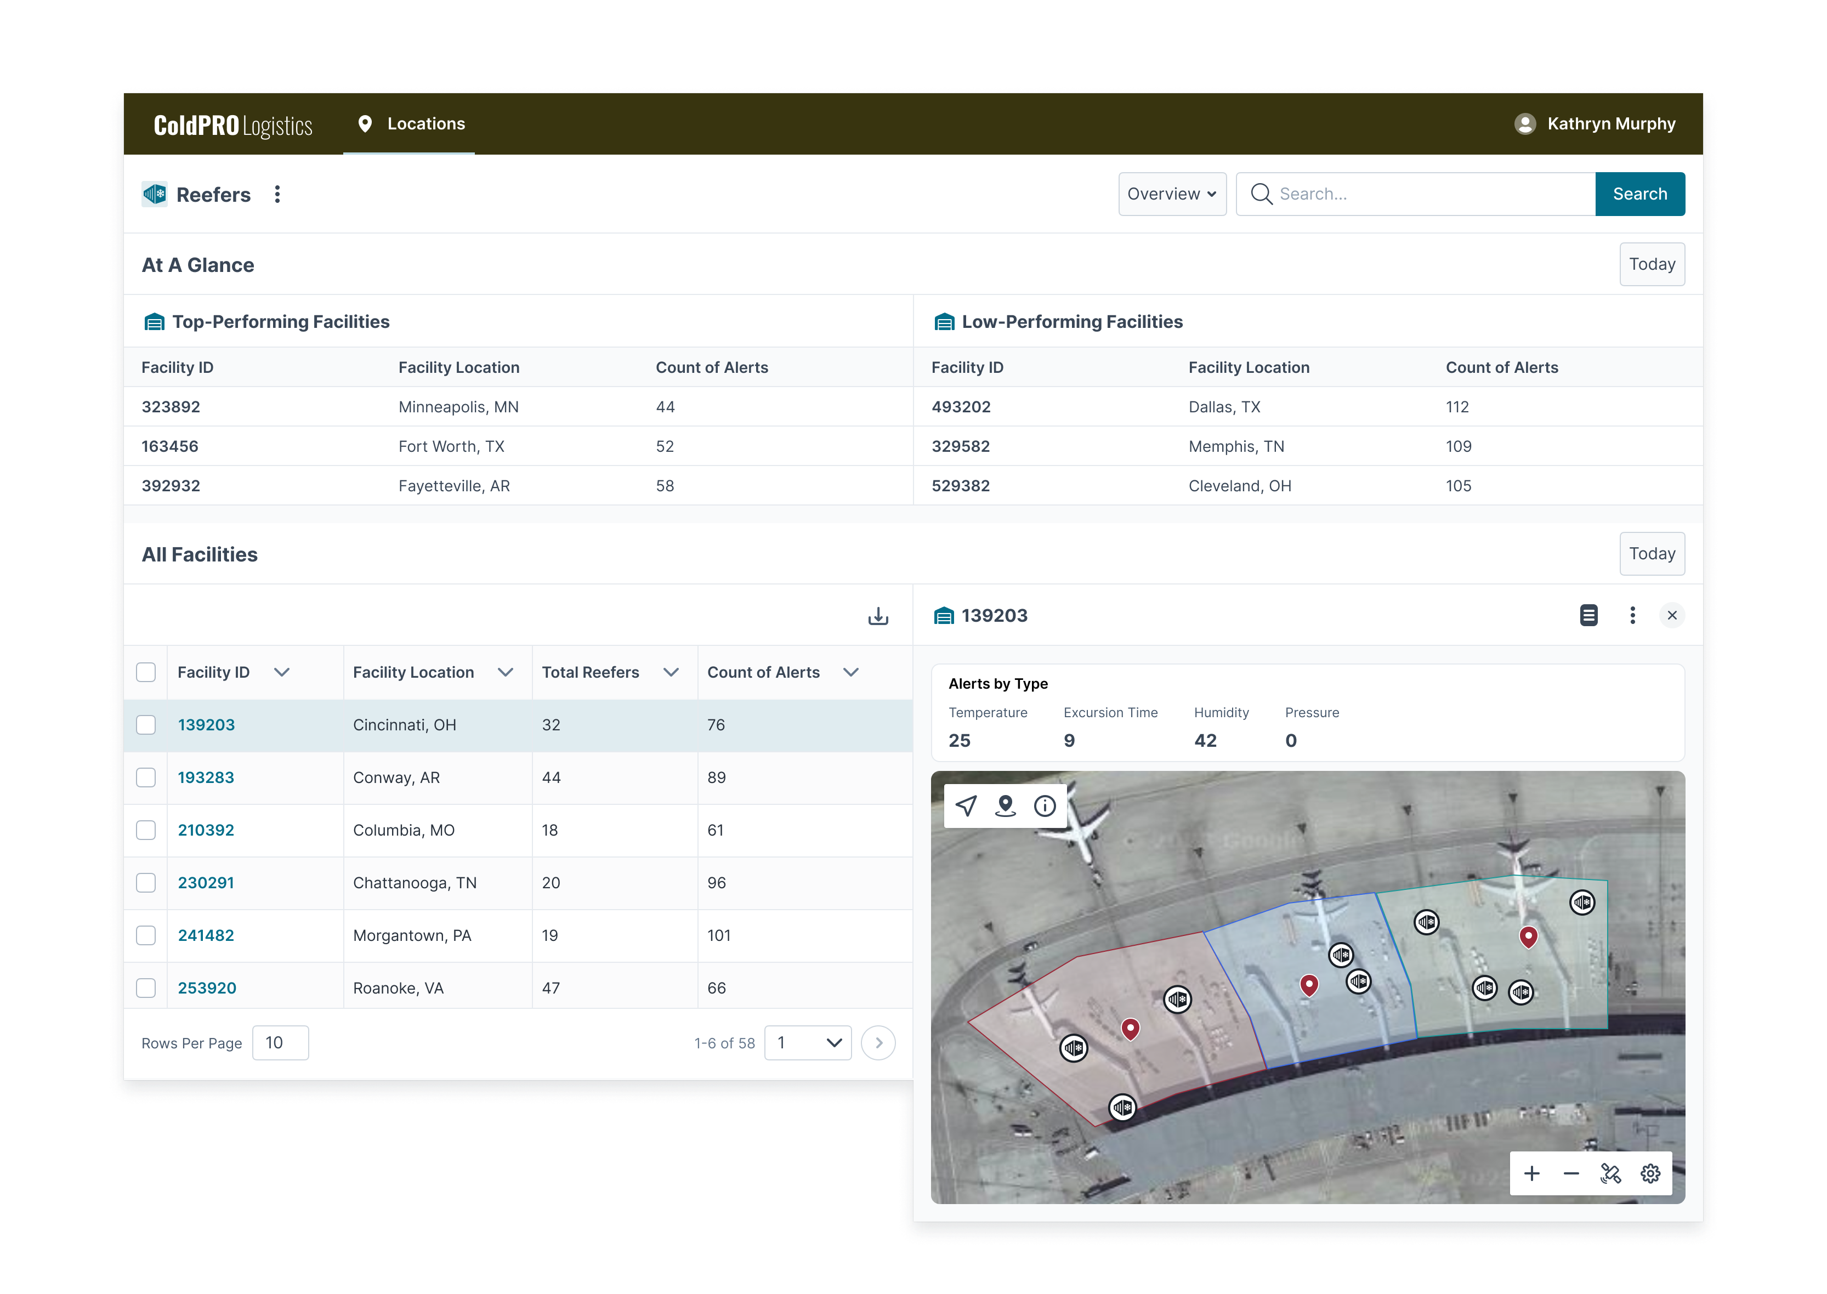Screen dimensions: 1827x1294
Task: Check the box for facility 193283
Action: tap(146, 777)
